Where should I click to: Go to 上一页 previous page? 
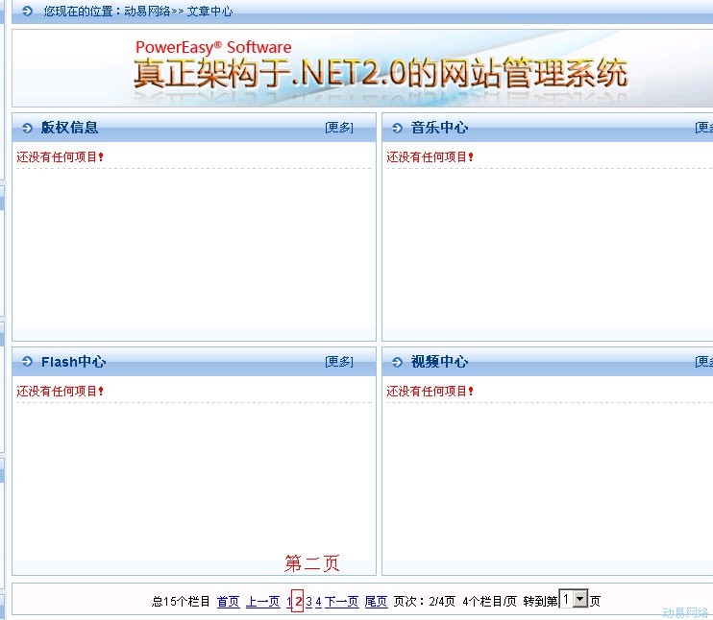[262, 602]
